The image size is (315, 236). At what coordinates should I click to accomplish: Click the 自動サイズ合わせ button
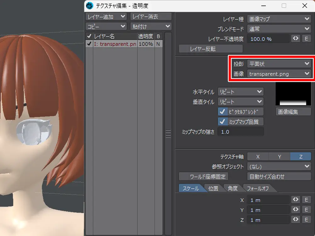[x=279, y=177]
